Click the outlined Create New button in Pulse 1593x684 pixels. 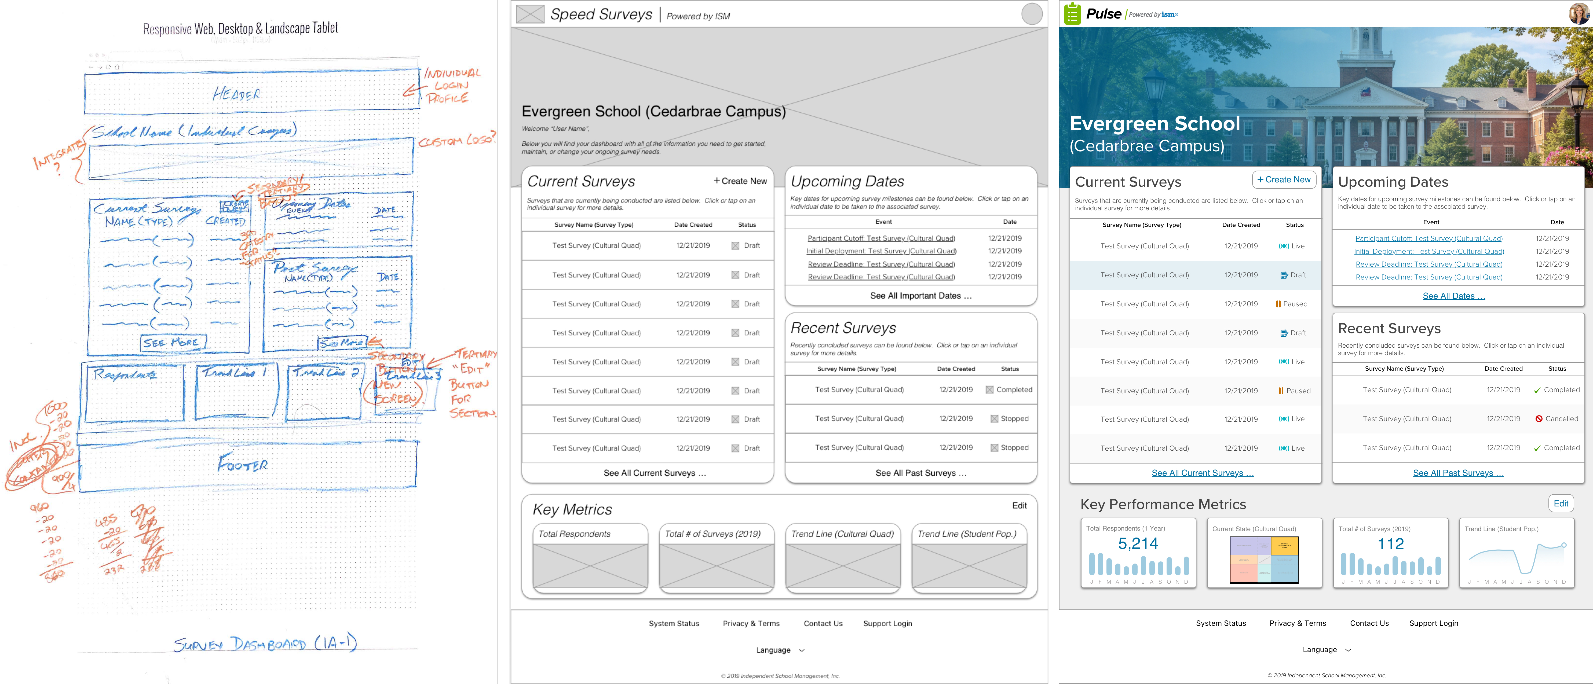coord(1284,180)
